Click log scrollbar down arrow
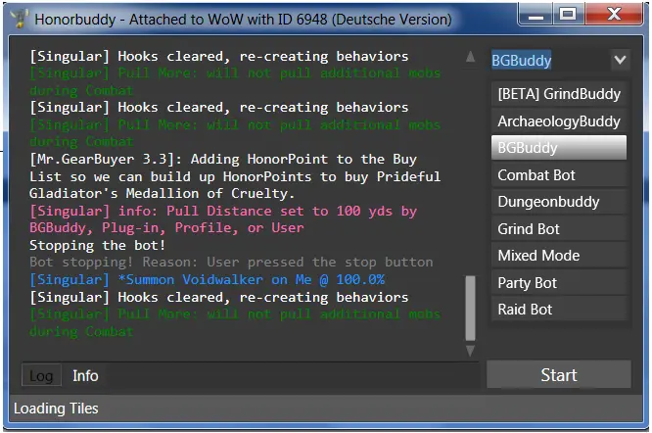The width and height of the screenshot is (652, 433). 470,351
